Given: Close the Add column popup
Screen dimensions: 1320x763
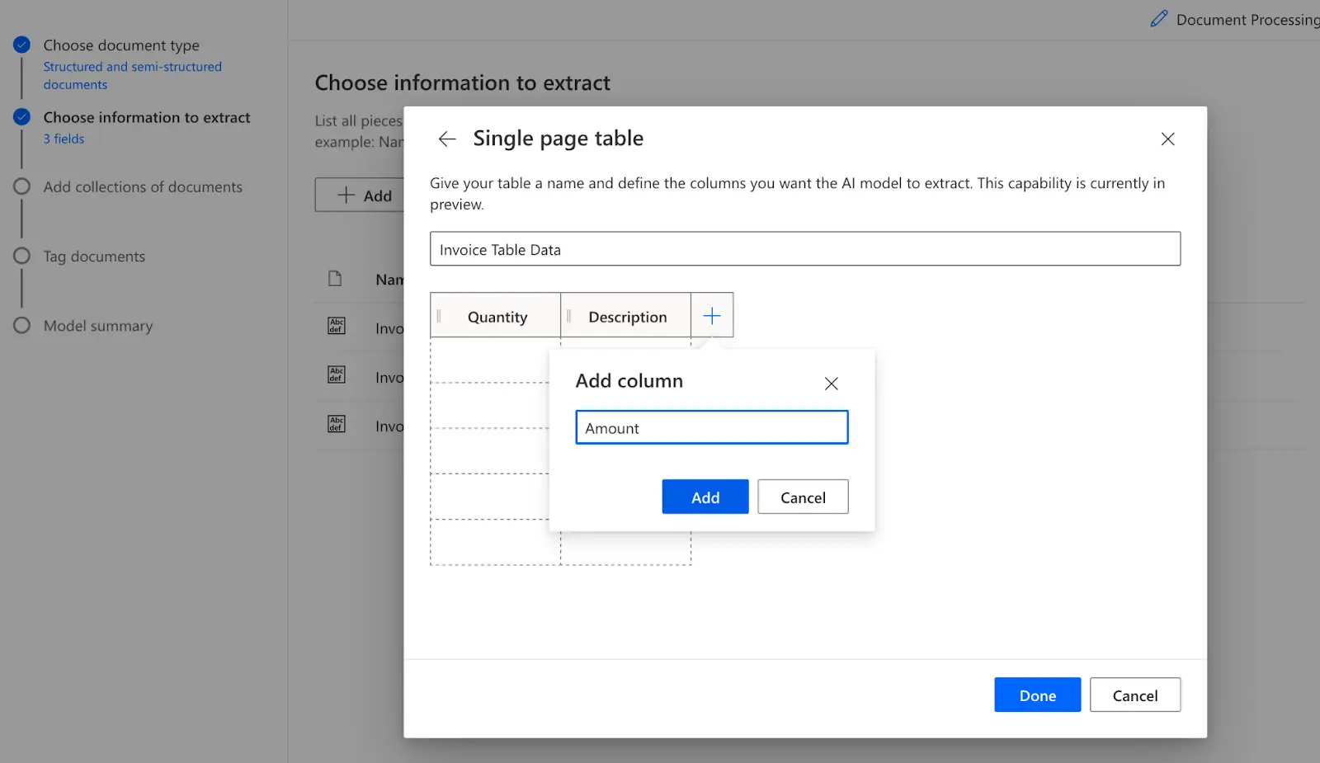Looking at the screenshot, I should (831, 384).
